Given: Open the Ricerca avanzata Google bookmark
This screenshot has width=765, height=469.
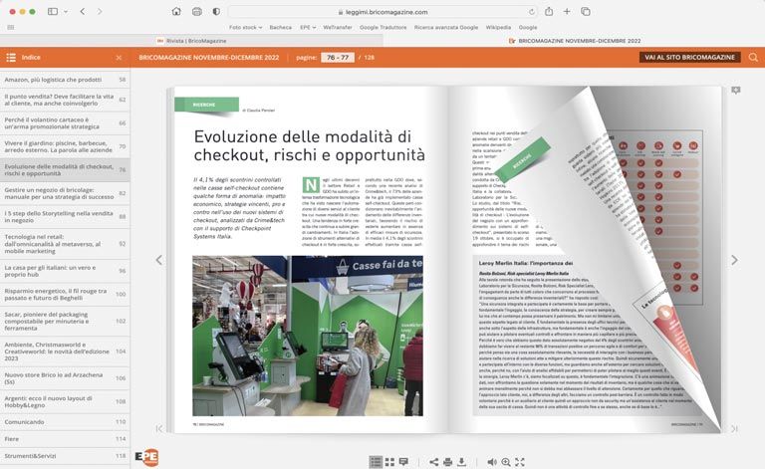Looking at the screenshot, I should [x=446, y=27].
